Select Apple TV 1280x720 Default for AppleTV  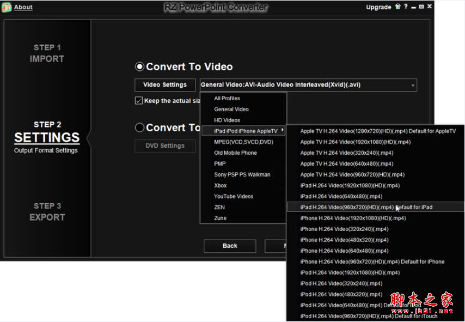376,131
